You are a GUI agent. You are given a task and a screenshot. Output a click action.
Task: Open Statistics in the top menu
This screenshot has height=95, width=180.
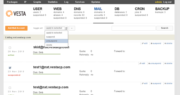[x=52, y=2]
